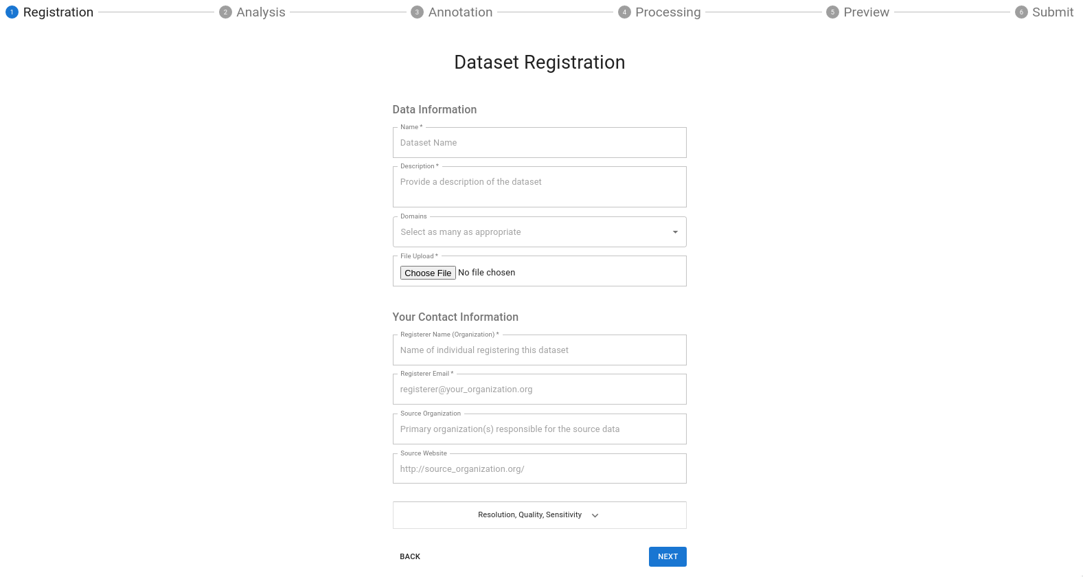Click the Source Website input field

pos(539,469)
